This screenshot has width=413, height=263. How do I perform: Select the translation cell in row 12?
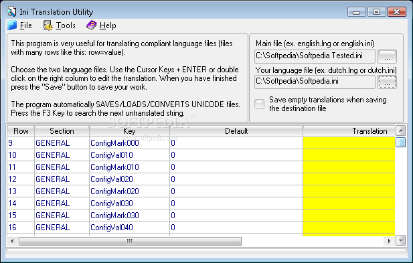coord(349,179)
